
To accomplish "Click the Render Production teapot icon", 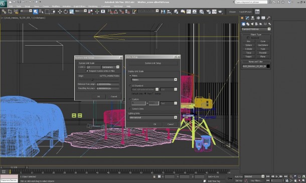I will tap(220, 12).
